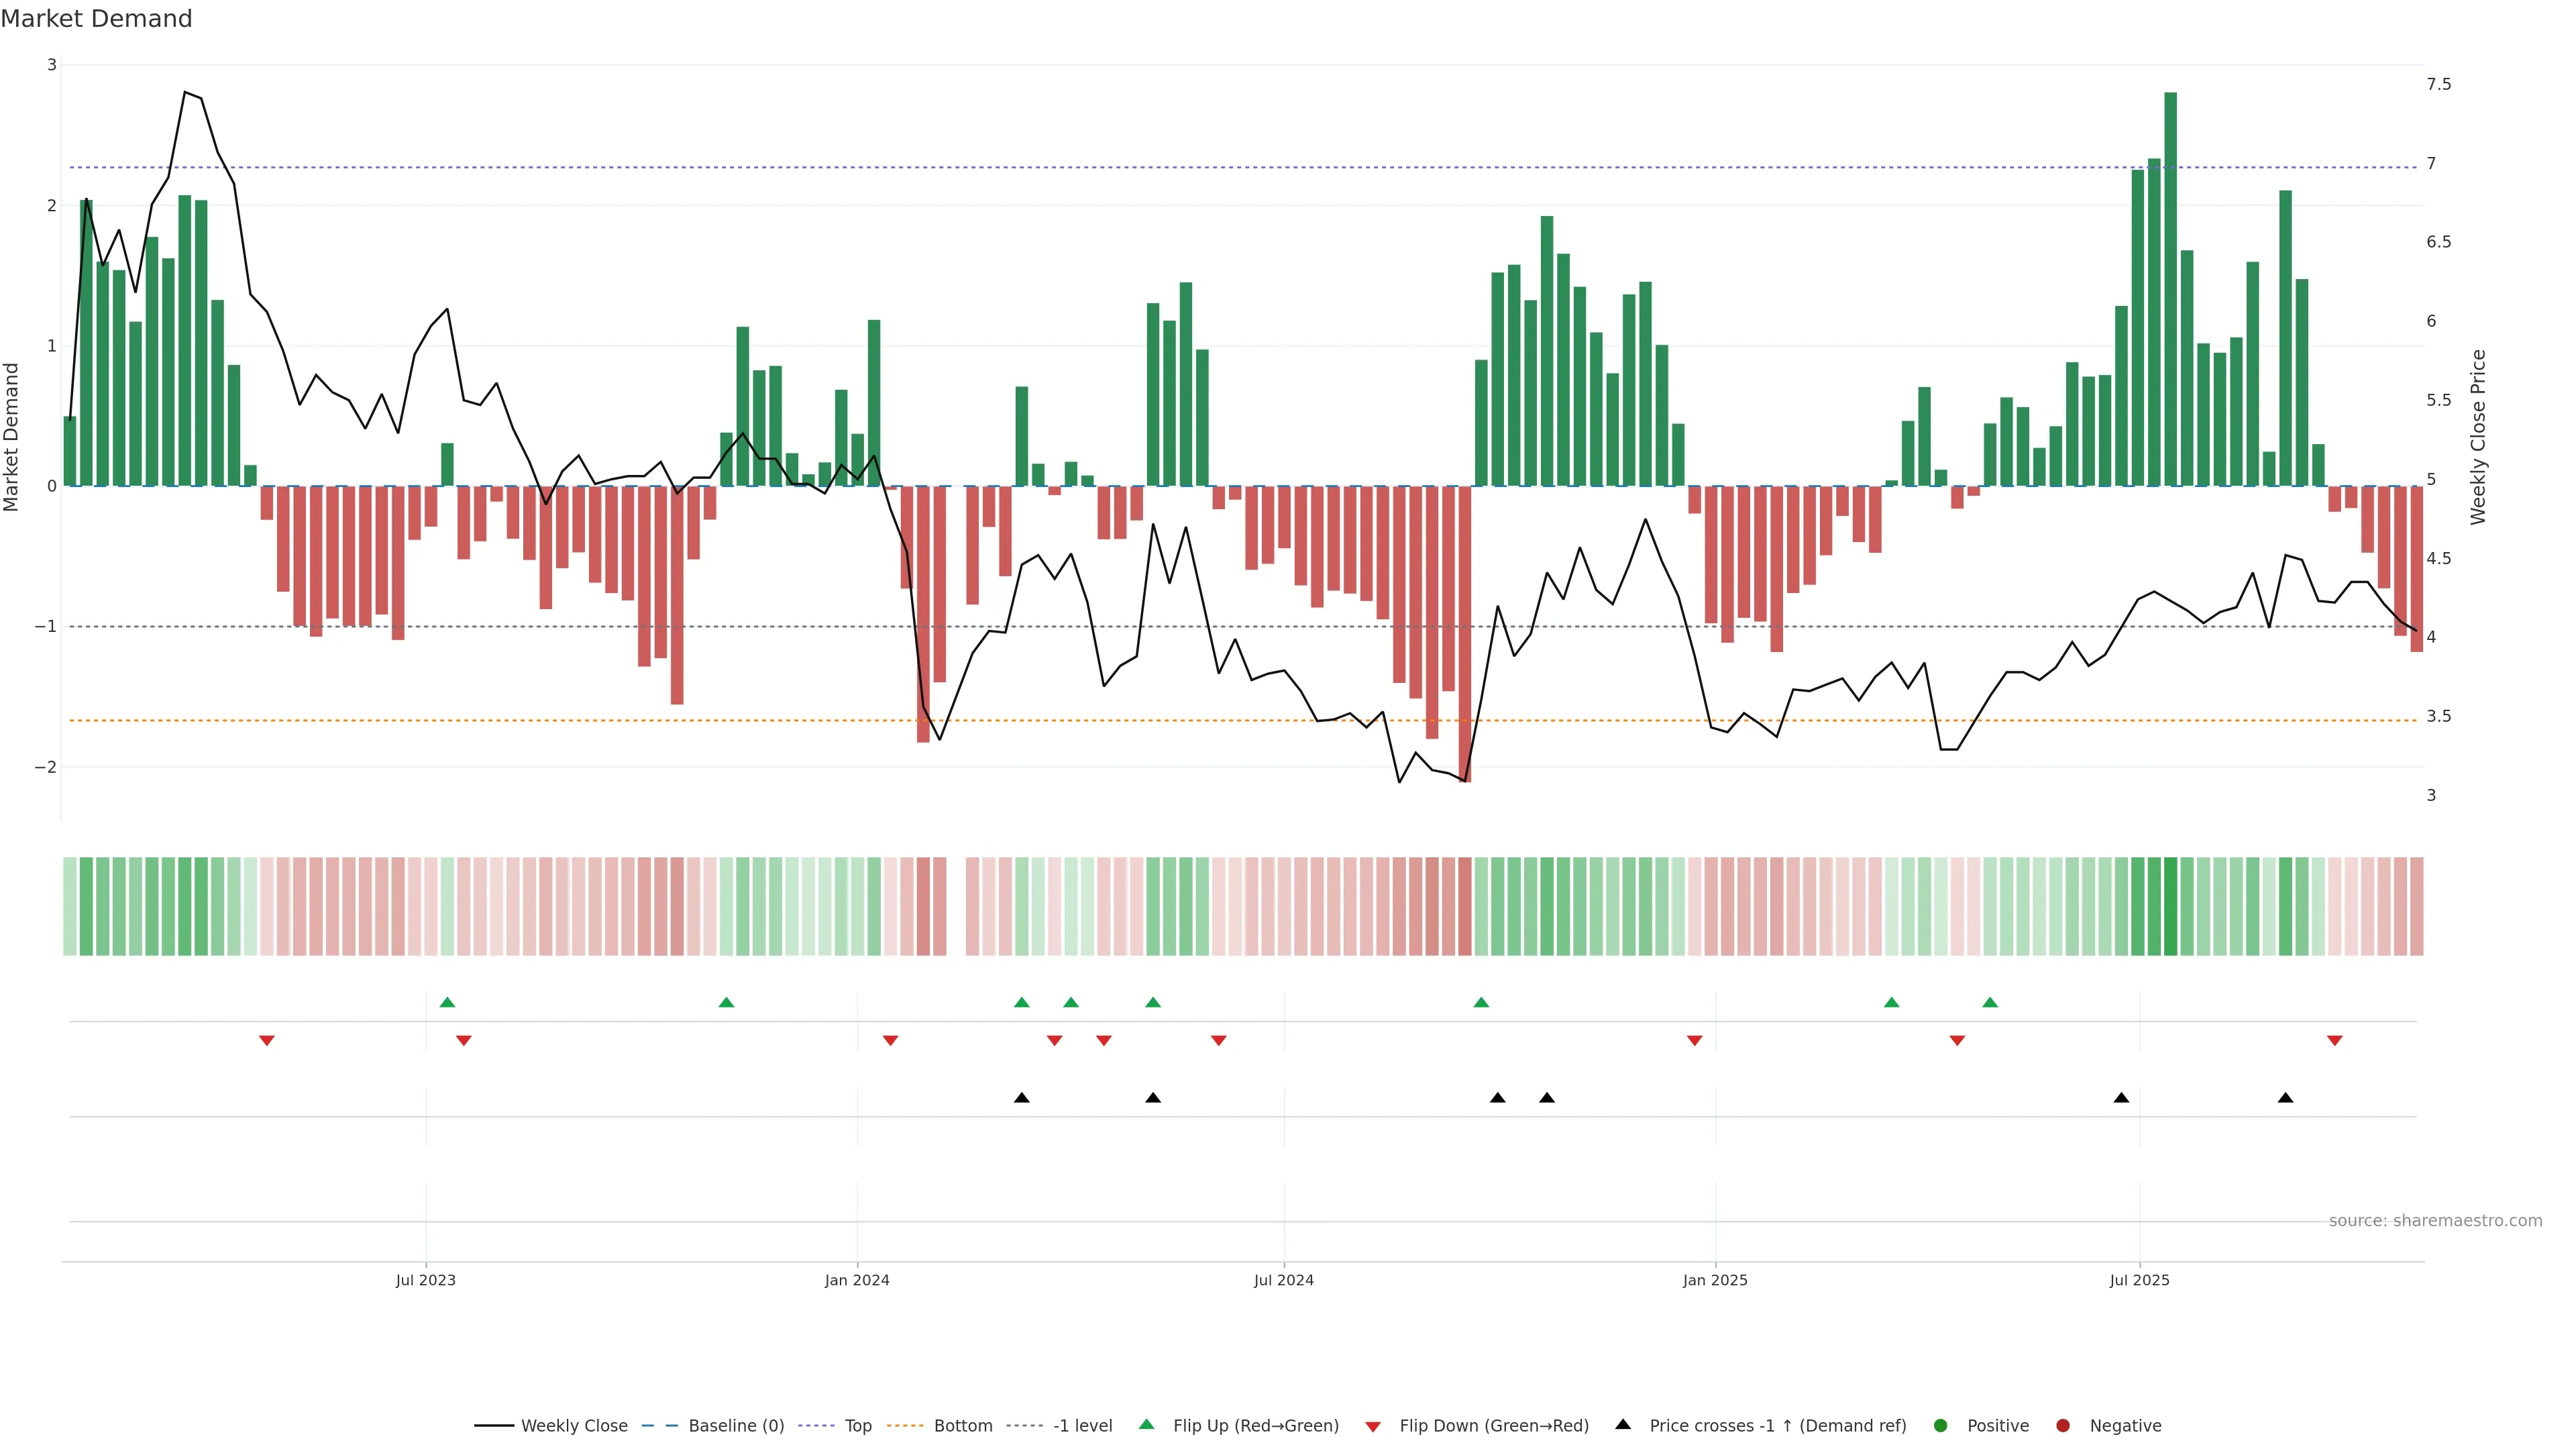Click red Flip Down legend triangle
The height and width of the screenshot is (1449, 2576).
tap(1373, 1427)
